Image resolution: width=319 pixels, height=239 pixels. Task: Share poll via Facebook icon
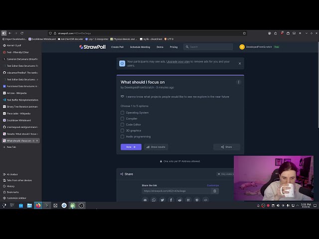tap(171, 200)
